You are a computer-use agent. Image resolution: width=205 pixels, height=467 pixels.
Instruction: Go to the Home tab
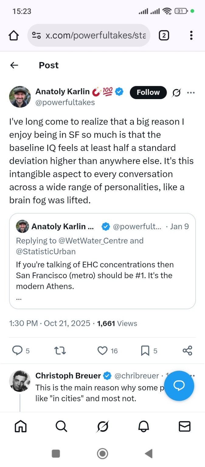pyautogui.click(x=21, y=427)
